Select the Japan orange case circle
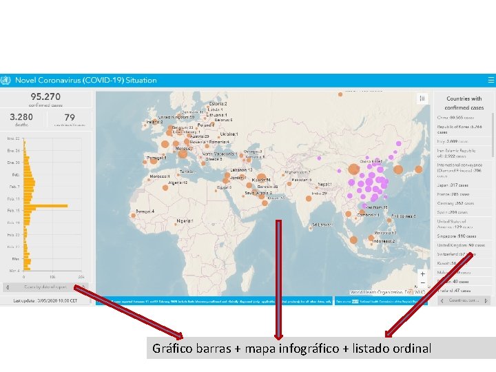Screen dimensions: 496x372 coord(419,169)
